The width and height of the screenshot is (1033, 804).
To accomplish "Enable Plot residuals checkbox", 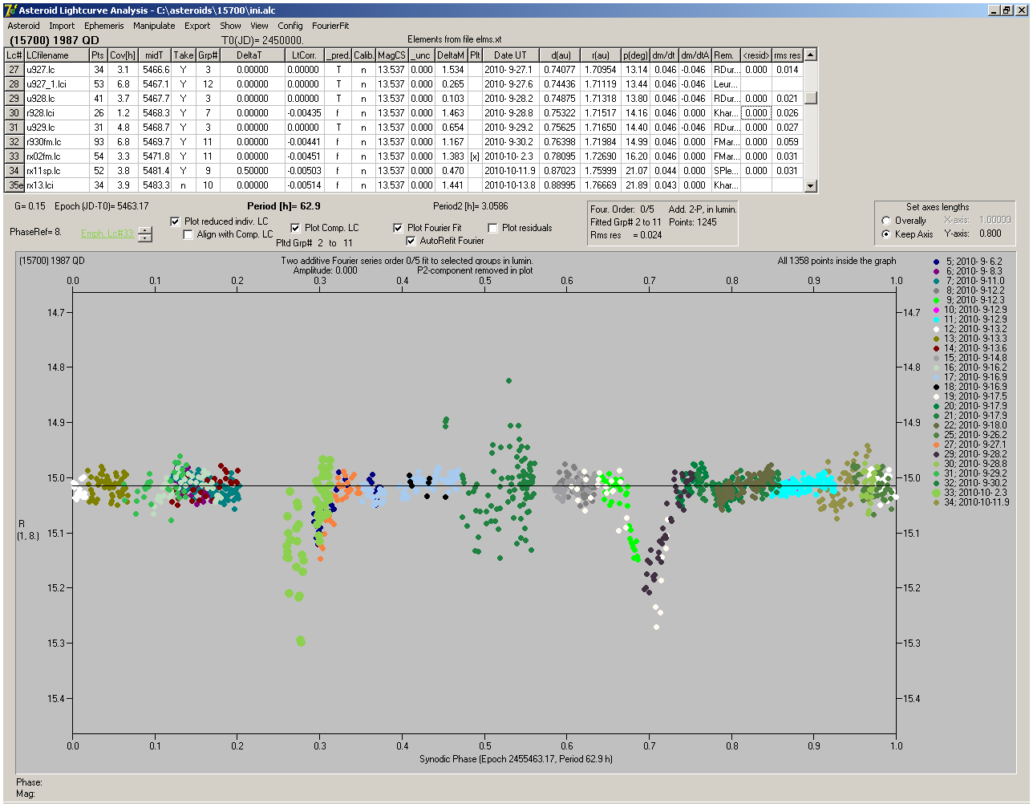I will (x=492, y=228).
